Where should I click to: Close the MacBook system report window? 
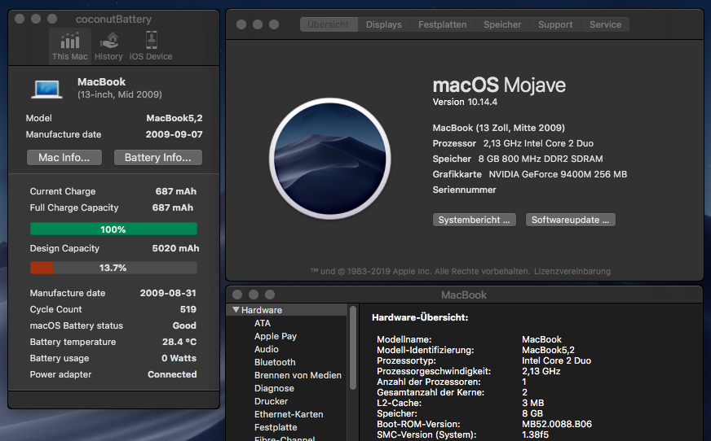click(x=237, y=295)
